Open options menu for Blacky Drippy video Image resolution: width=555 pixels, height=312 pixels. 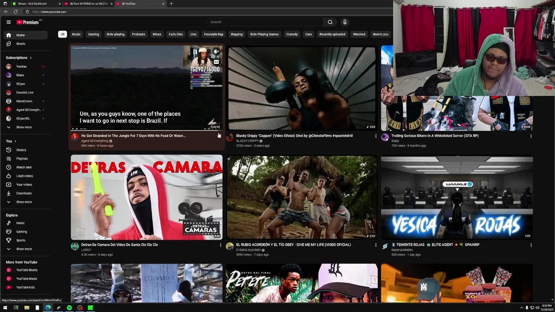375,136
